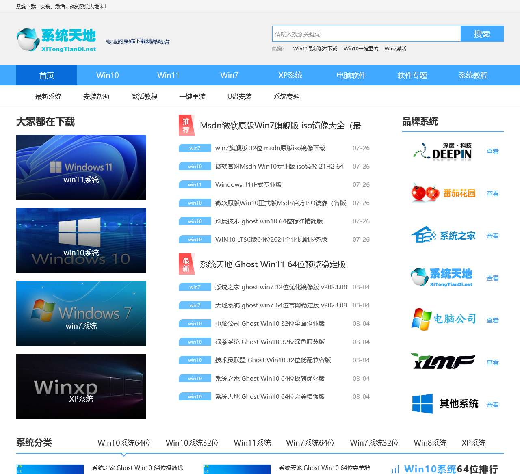Select the Win7系统32位 category tab
Viewport: 520px width, 474px height.
[x=374, y=443]
